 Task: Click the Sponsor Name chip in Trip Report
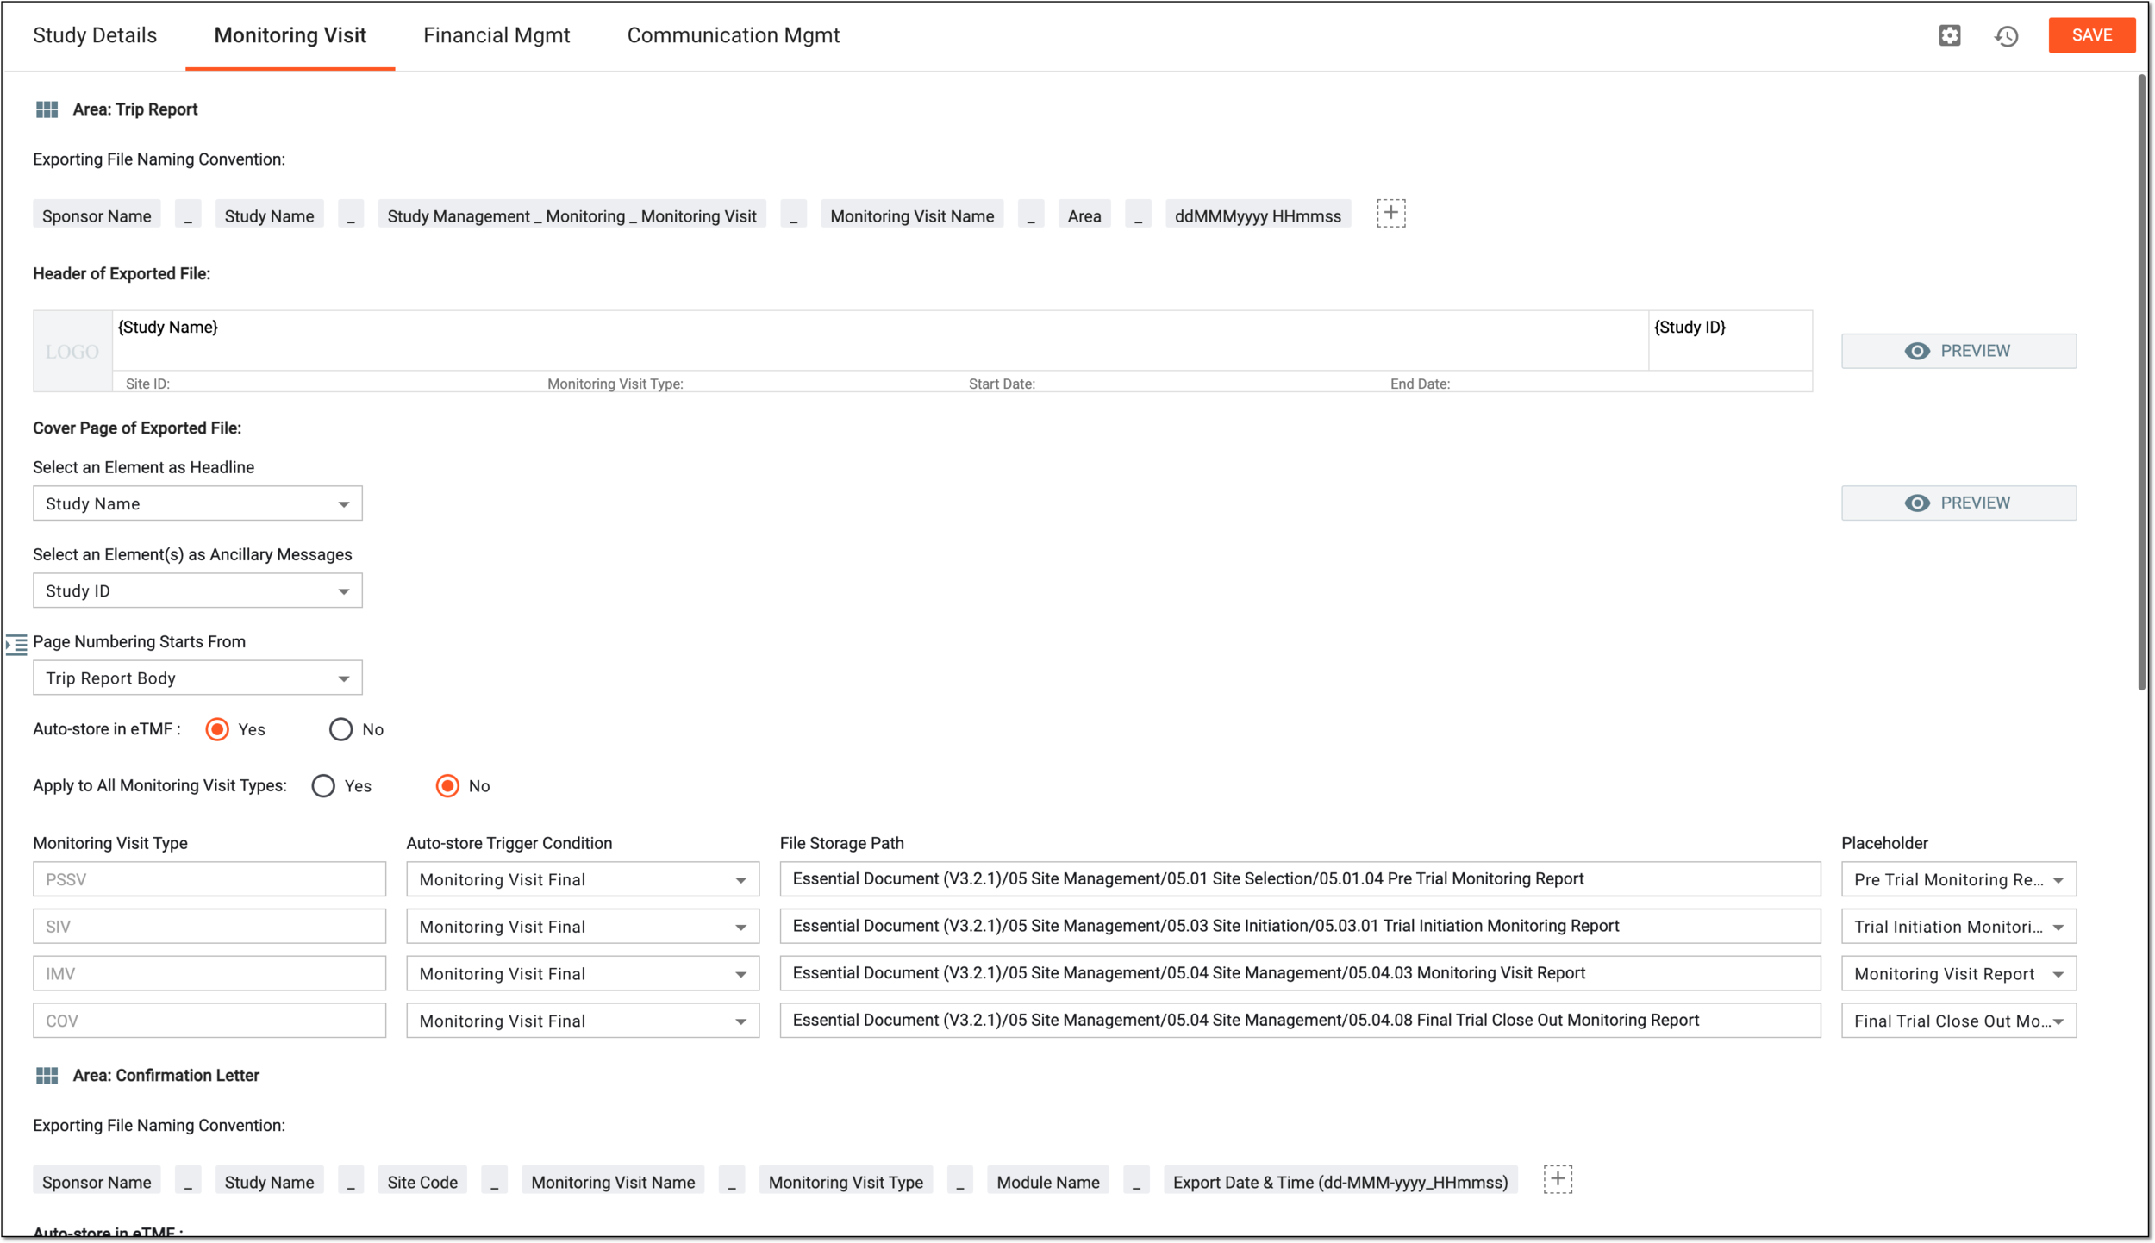click(97, 215)
